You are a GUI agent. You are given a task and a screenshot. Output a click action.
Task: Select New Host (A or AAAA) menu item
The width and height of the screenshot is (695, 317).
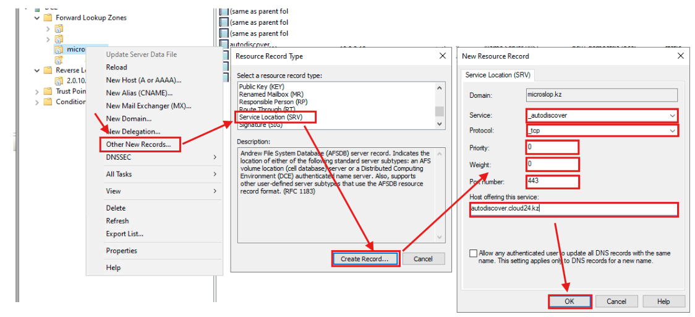pos(143,80)
